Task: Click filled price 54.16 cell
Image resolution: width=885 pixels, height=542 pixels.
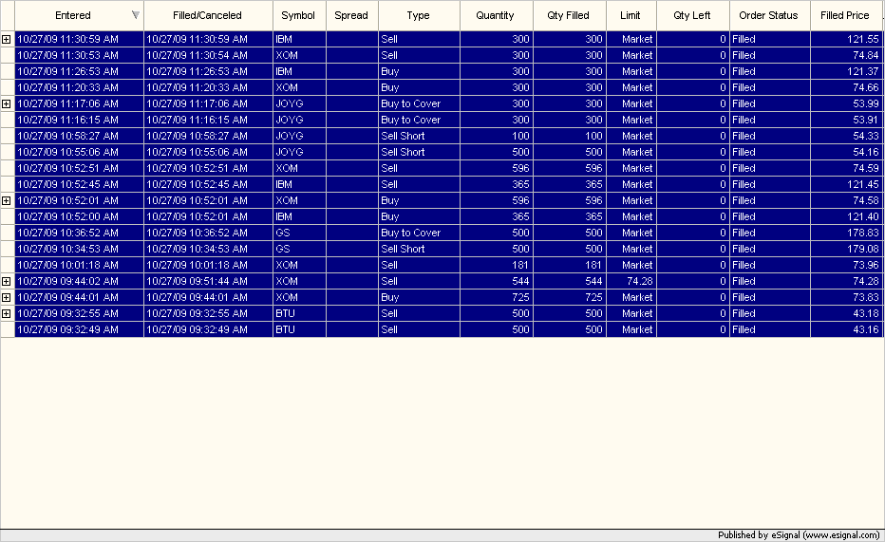Action: [846, 152]
